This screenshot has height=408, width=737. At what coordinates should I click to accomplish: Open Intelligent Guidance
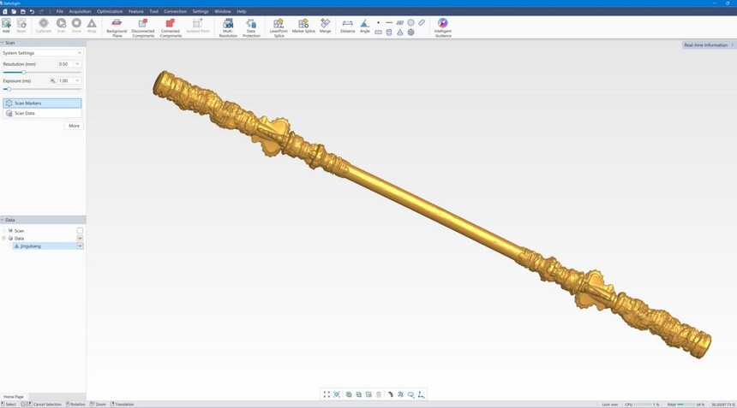point(443,27)
